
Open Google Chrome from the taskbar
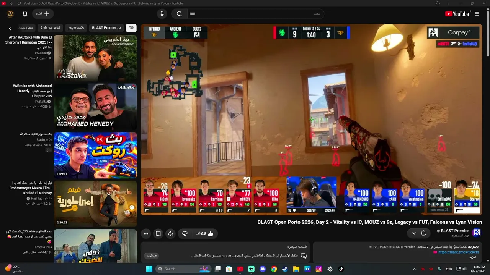point(274,269)
